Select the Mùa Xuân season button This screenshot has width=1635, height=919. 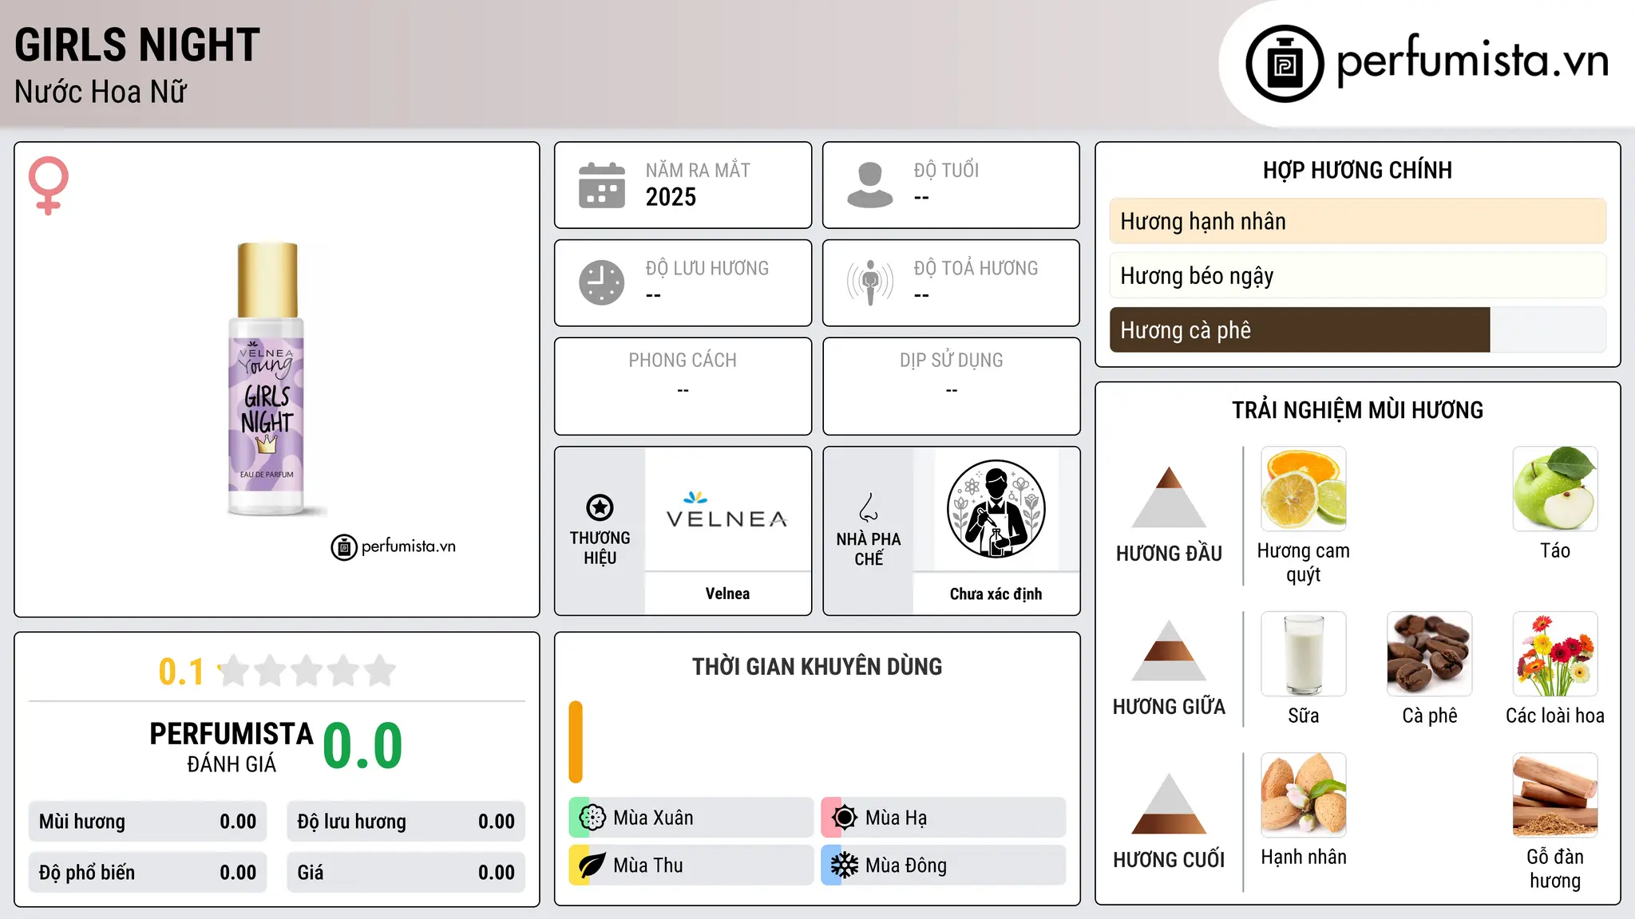(691, 818)
